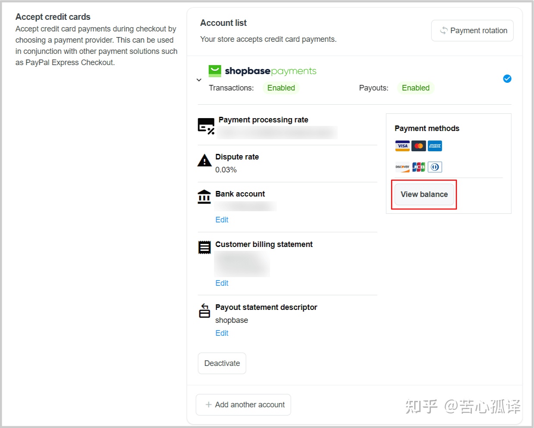Edit the Bank account details
The width and height of the screenshot is (534, 428).
[x=222, y=220]
